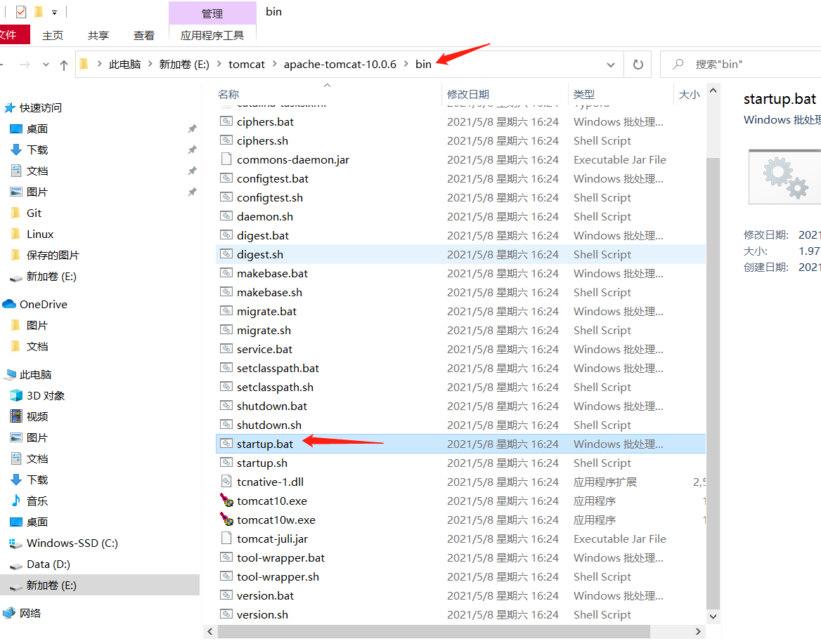Click 此电脑 in the address bar
The width and height of the screenshot is (821, 641).
point(124,65)
